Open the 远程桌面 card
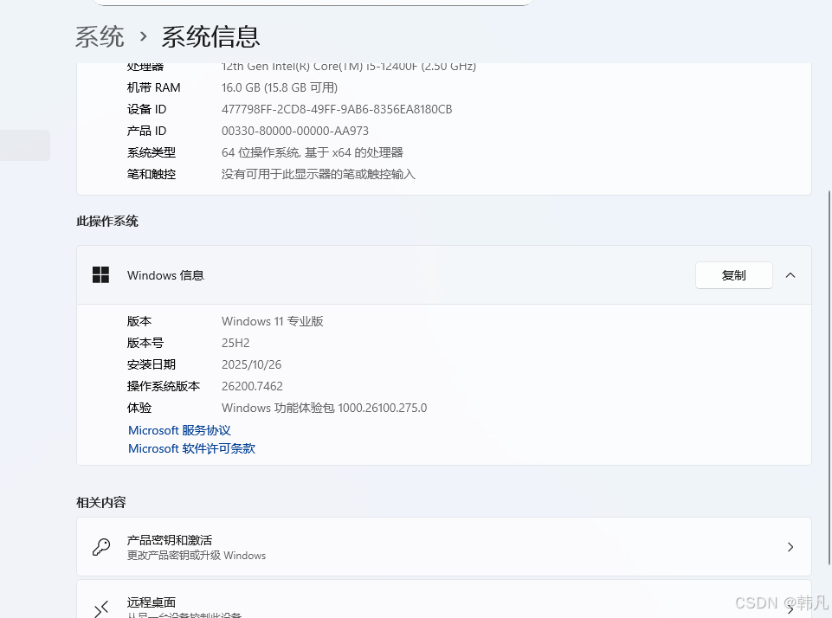This screenshot has width=832, height=618. click(444, 599)
